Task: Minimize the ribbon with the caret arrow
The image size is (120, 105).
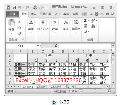Action: pyautogui.click(x=91, y=14)
